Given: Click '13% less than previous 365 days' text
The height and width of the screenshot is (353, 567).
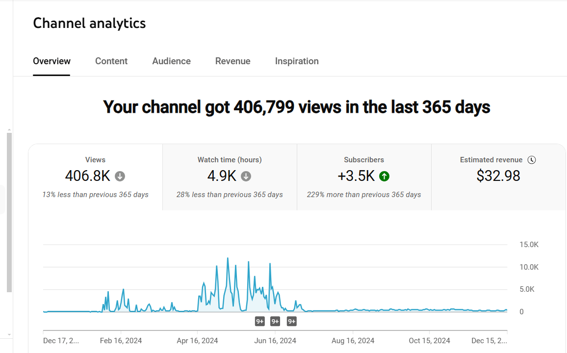Looking at the screenshot, I should pyautogui.click(x=96, y=195).
